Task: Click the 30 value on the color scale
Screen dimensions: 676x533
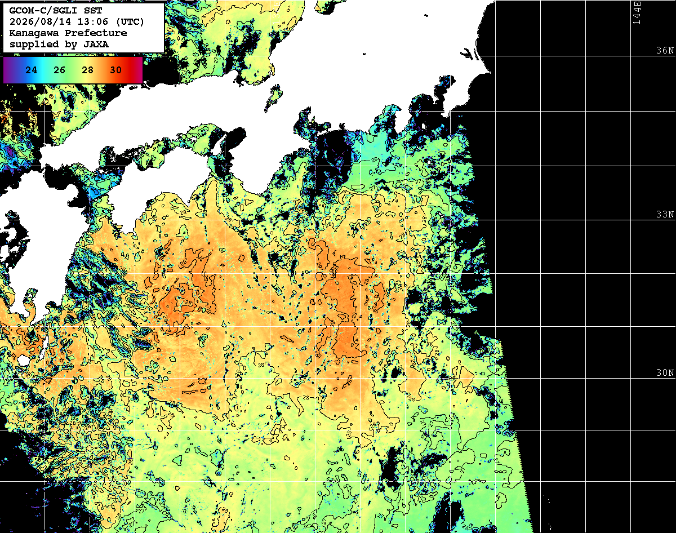Action: 115,70
